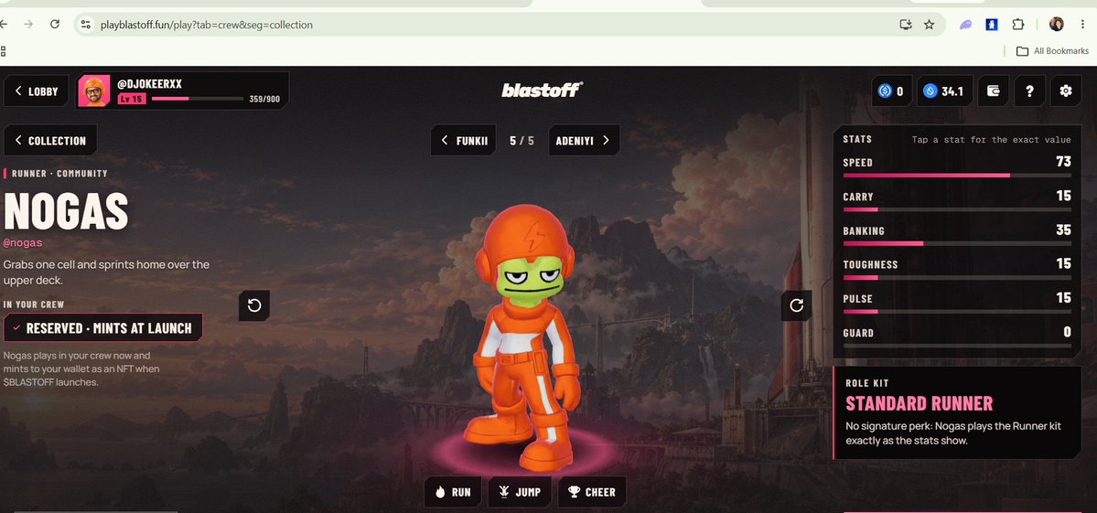The height and width of the screenshot is (513, 1097).
Task: Tap the Pulse stat row
Action: [957, 302]
